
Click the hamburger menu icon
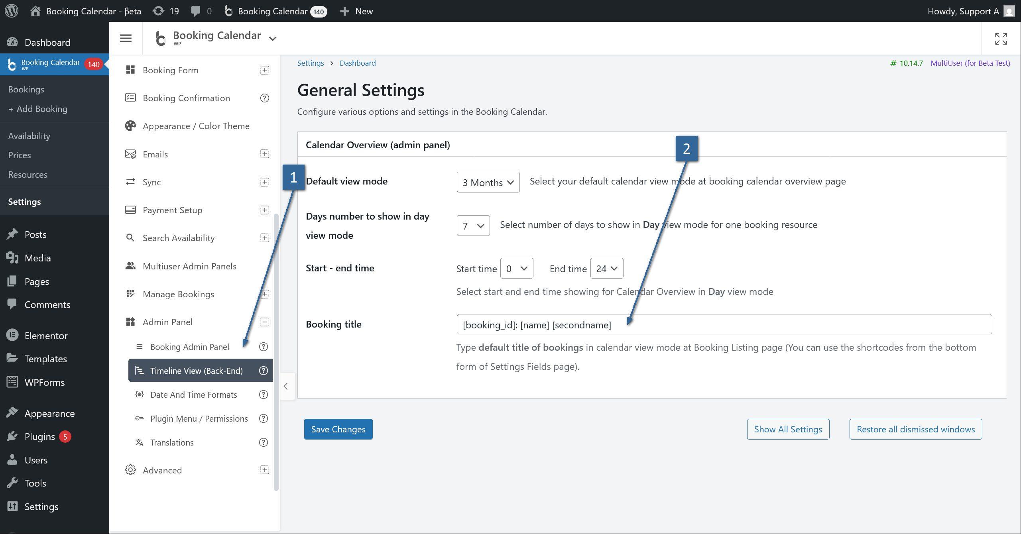126,38
